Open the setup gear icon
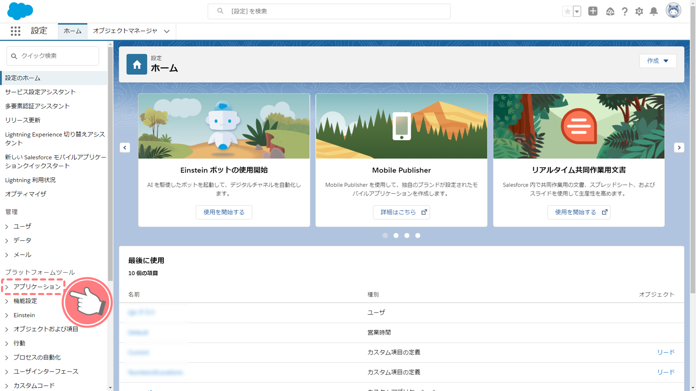This screenshot has width=696, height=391. pyautogui.click(x=639, y=11)
